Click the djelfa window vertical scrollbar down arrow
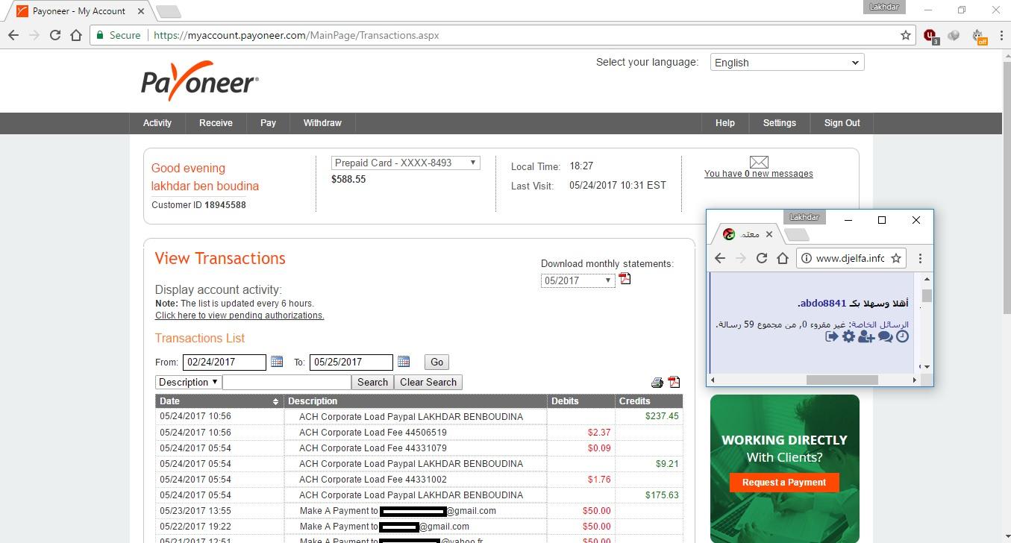 click(x=927, y=366)
